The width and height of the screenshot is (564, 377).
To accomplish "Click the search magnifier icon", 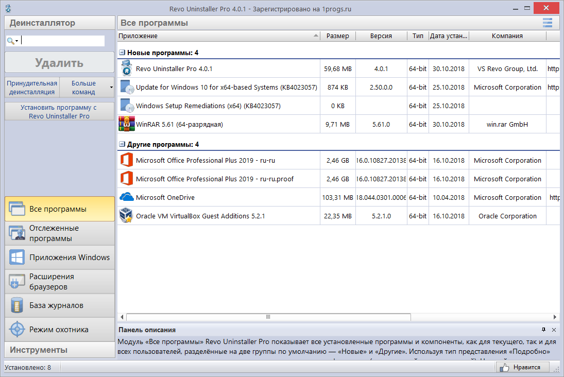I will coord(10,40).
